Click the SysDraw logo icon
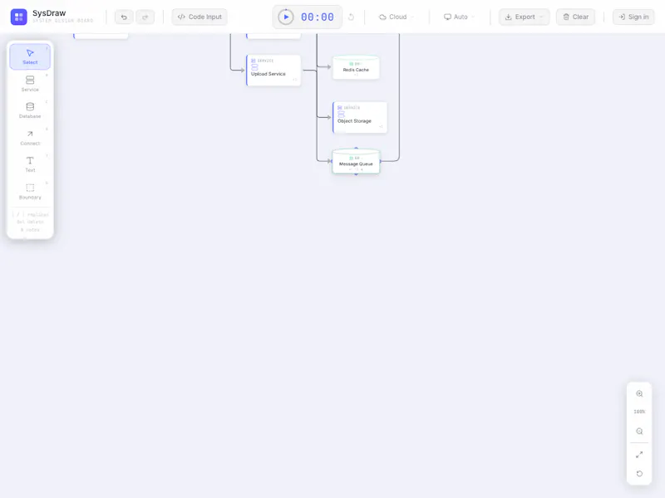The height and width of the screenshot is (498, 665). [x=18, y=17]
